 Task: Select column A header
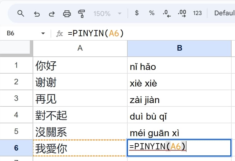pyautogui.click(x=80, y=48)
